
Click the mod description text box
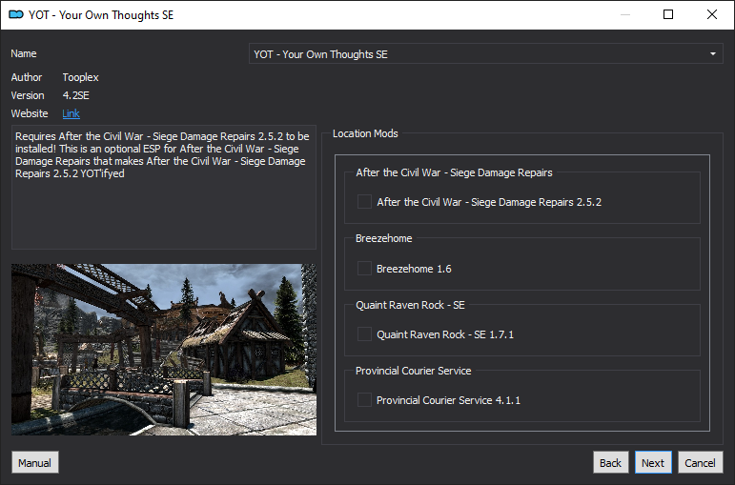[x=164, y=187]
